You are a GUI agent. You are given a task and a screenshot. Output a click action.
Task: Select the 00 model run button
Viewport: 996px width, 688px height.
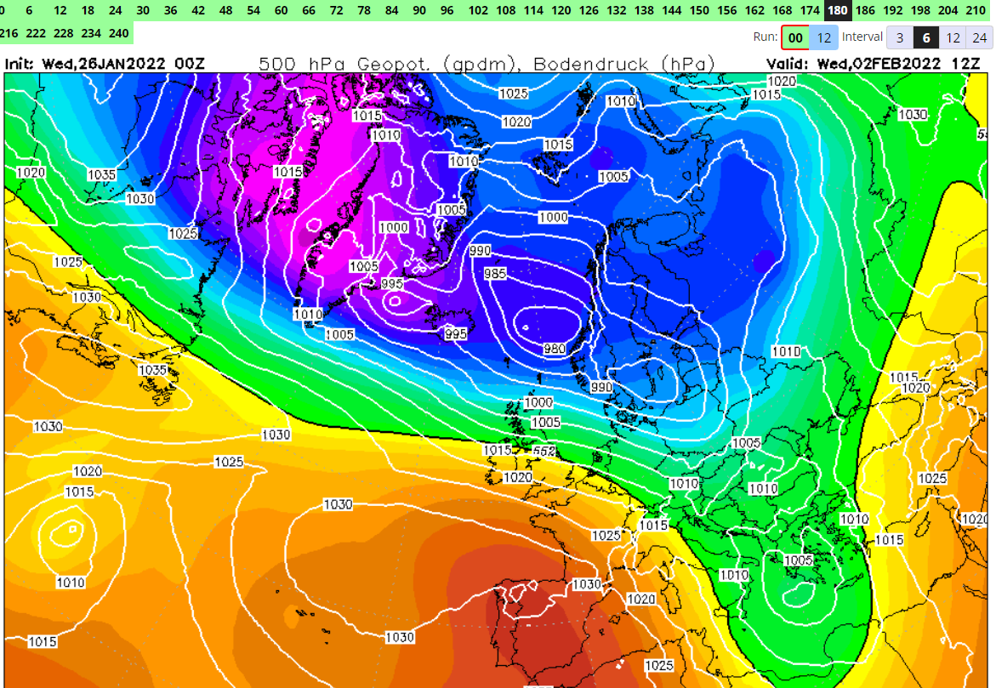click(795, 37)
